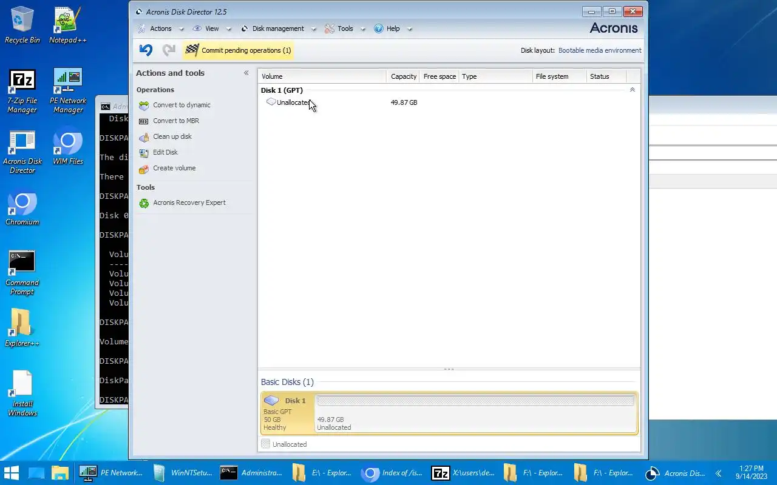The height and width of the screenshot is (485, 777).
Task: Click the Install Windows desktop icon
Action: coord(22,394)
